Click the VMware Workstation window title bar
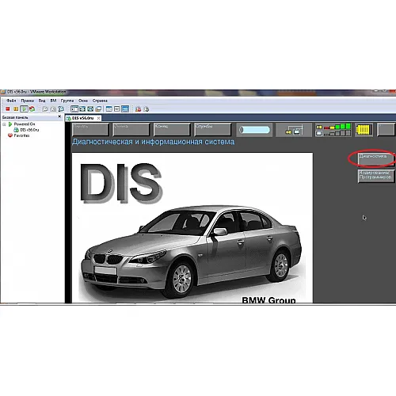This screenshot has height=396, width=396. (198, 92)
